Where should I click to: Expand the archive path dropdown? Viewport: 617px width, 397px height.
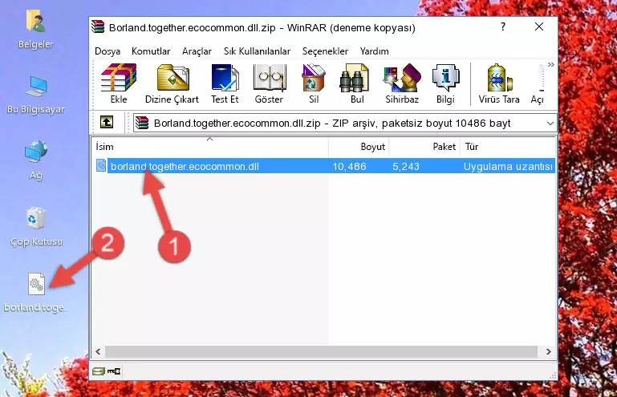[x=550, y=124]
